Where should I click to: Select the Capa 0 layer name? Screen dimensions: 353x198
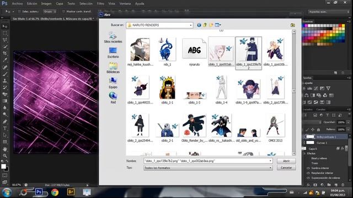pyautogui.click(x=313, y=149)
